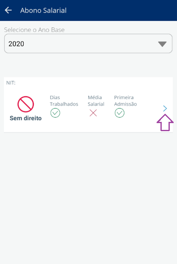Tap the Dias Trabalhados label

(x=64, y=101)
